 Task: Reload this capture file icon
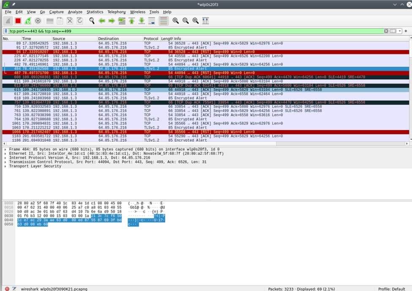click(79, 21)
